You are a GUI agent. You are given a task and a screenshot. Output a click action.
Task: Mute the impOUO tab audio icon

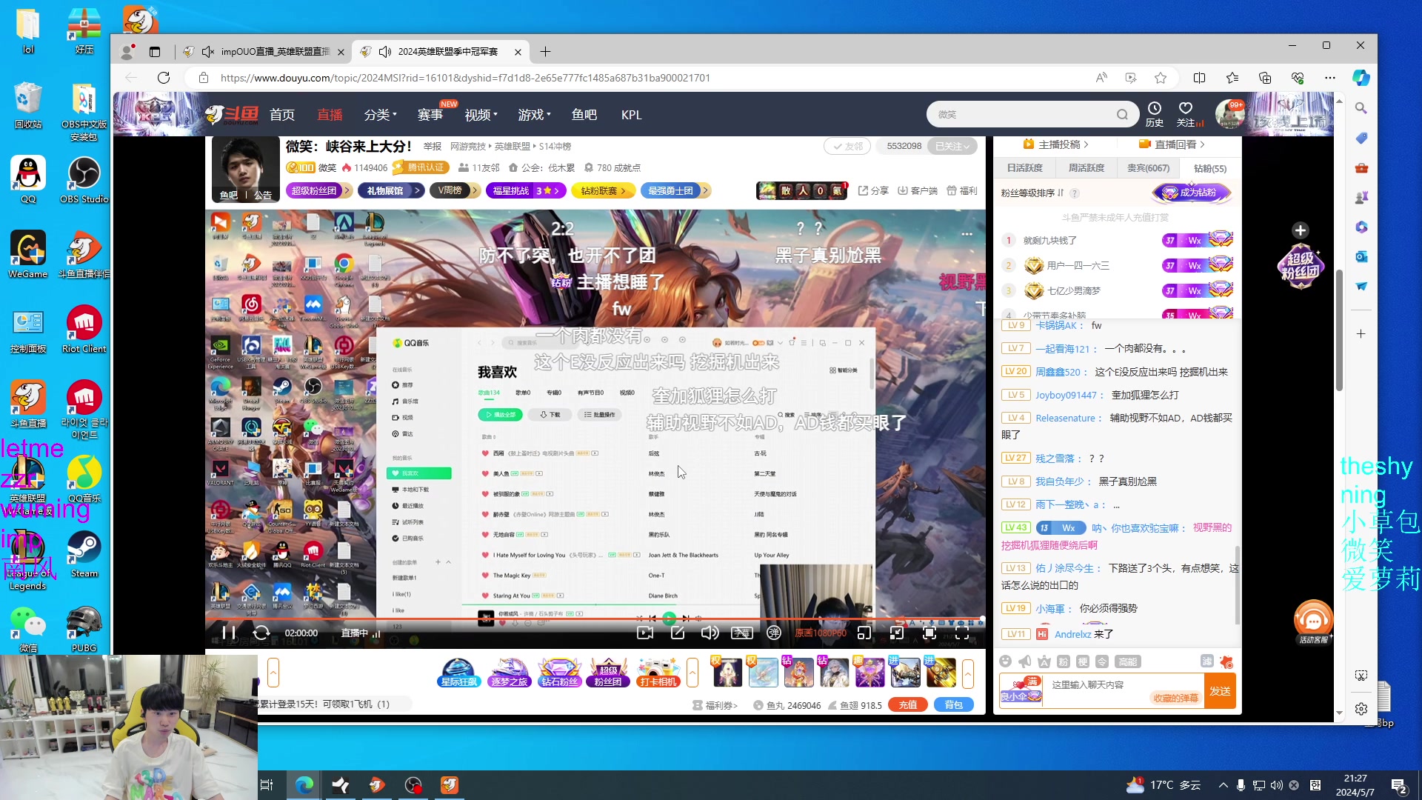pos(208,52)
